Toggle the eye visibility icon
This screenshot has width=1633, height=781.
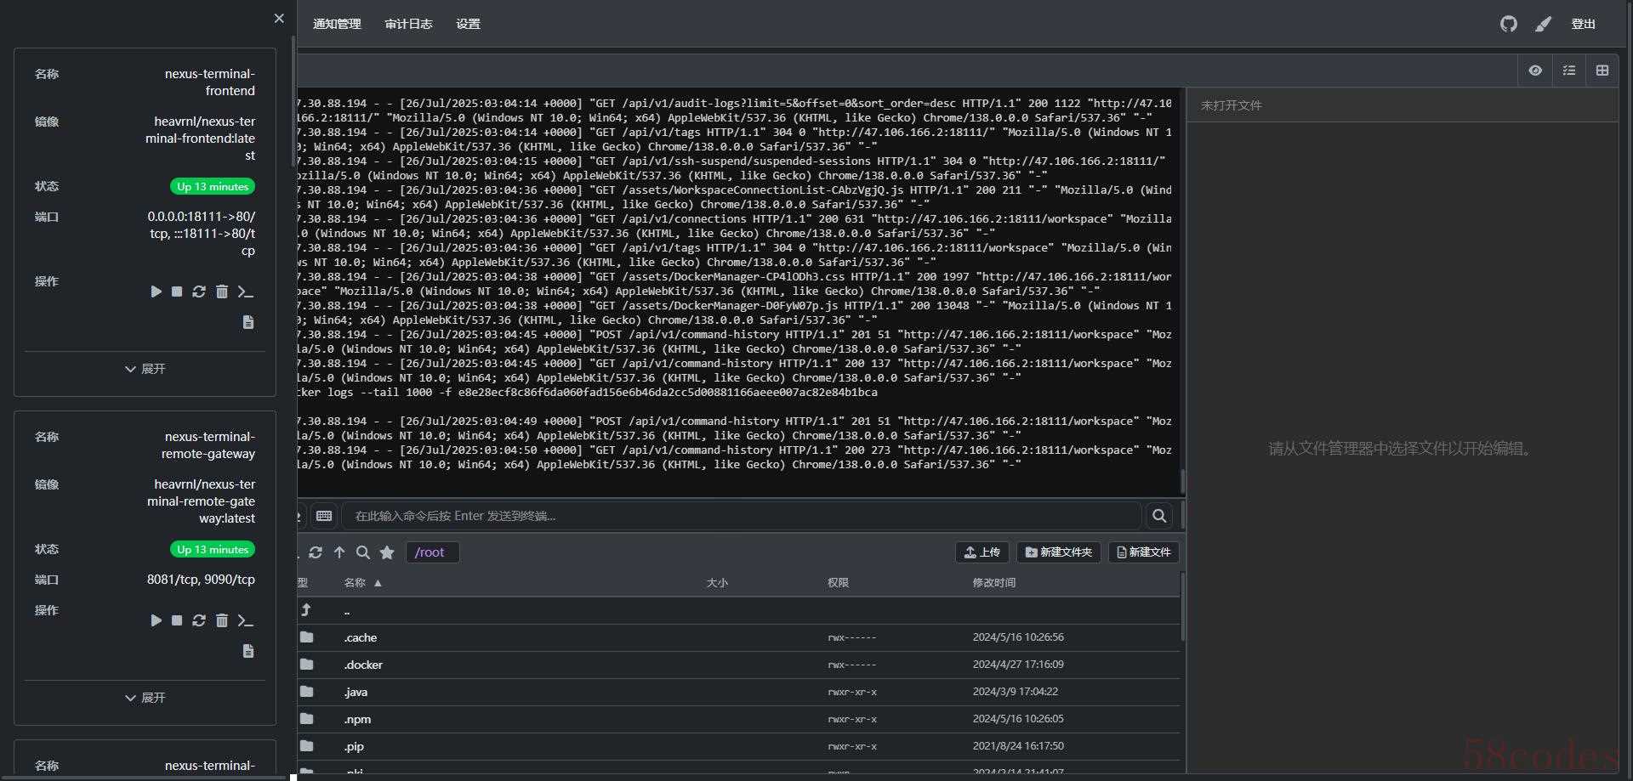(1535, 71)
